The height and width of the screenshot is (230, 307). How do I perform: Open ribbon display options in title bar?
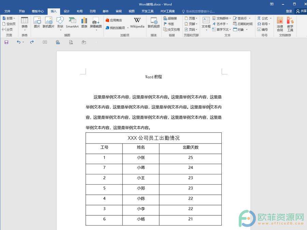272,4
